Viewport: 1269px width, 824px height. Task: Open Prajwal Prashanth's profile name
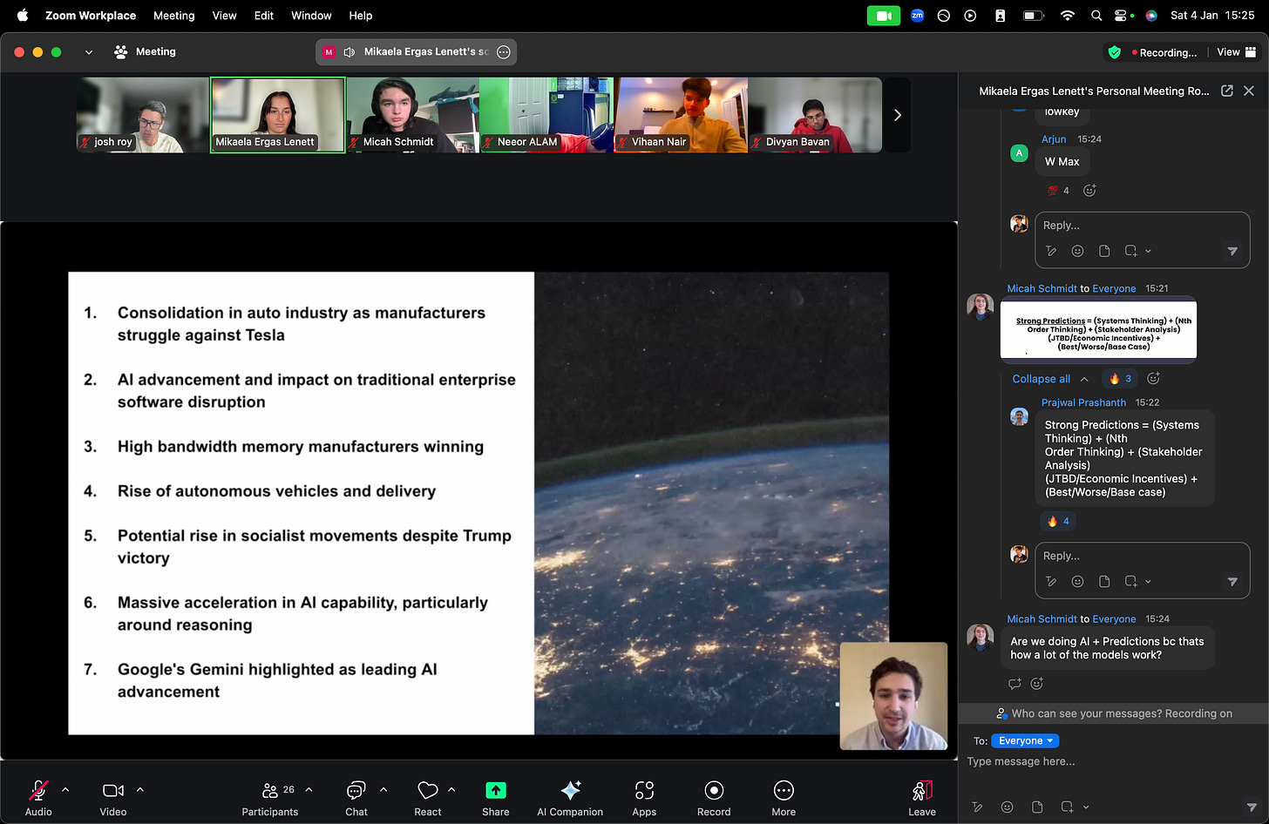tap(1083, 402)
